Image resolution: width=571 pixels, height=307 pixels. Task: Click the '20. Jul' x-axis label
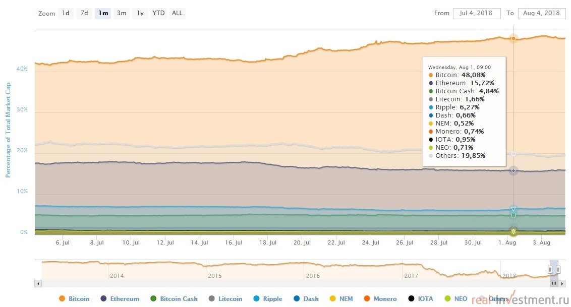pos(302,242)
